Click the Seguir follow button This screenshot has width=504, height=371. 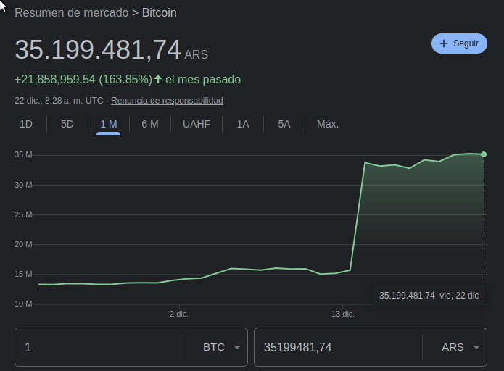[459, 43]
